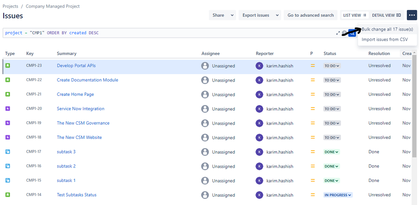Click story type icon for CMP1-23

pyautogui.click(x=8, y=65)
